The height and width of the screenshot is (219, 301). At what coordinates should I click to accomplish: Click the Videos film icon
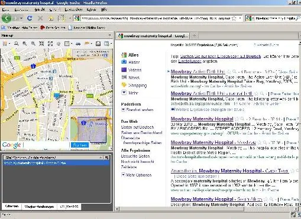(124, 70)
